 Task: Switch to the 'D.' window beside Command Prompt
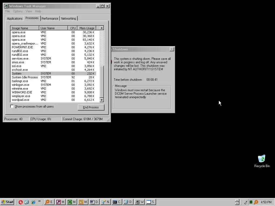(x=128, y=202)
